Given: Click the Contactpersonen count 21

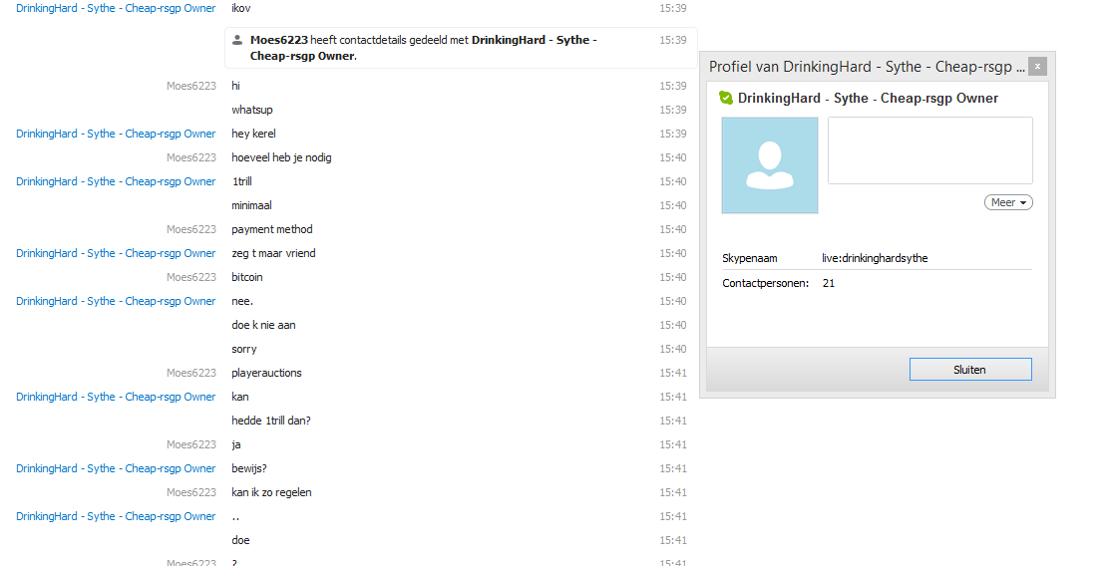Looking at the screenshot, I should pos(829,283).
